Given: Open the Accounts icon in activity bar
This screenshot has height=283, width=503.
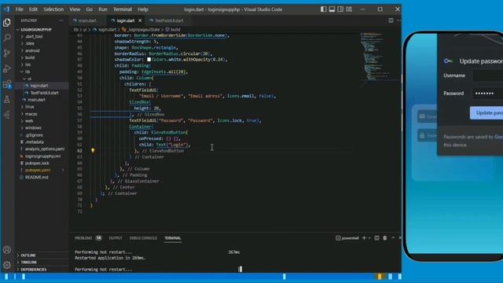Looking at the screenshot, I should tap(7, 250).
